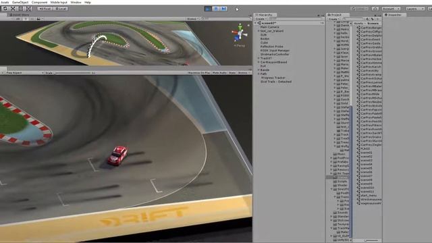
Task: Open the Layers dropdown
Action: [x=415, y=9]
